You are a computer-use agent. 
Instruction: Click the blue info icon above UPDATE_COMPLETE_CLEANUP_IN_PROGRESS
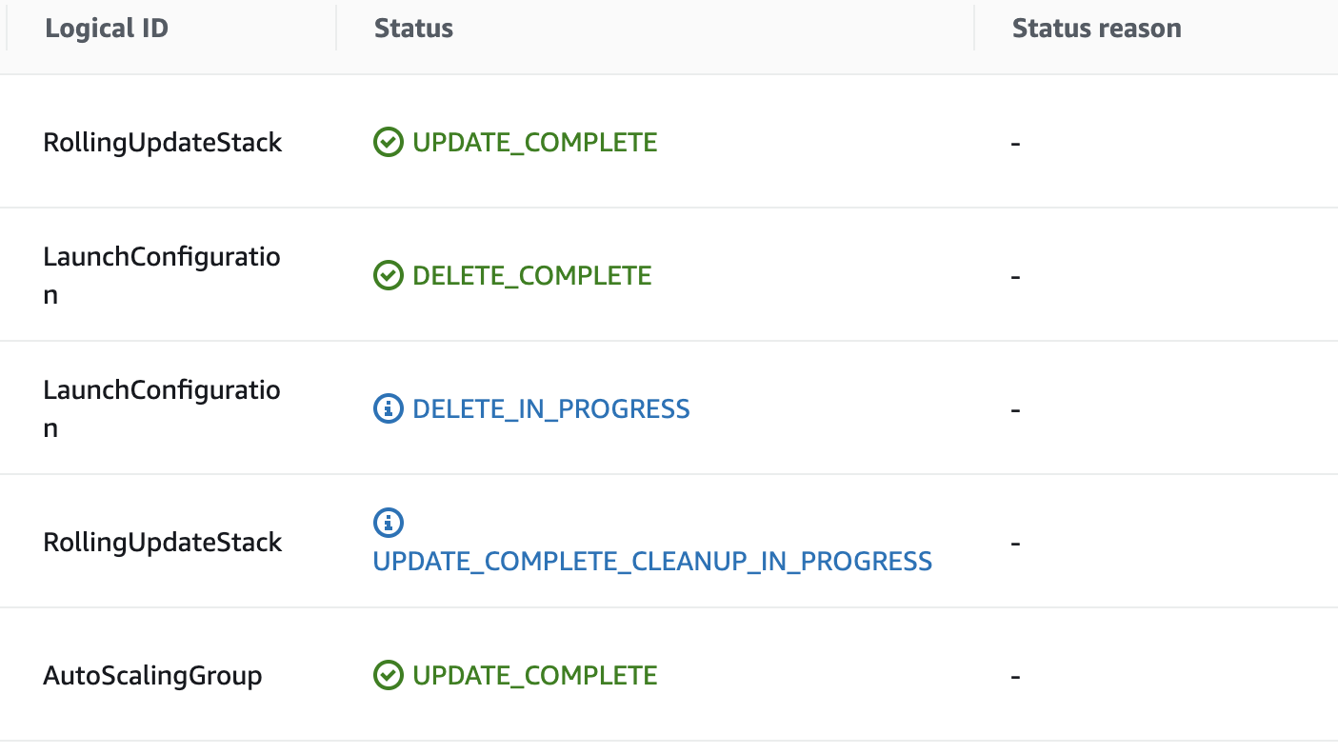tap(388, 522)
